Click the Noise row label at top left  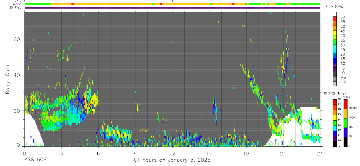(x=18, y=4)
